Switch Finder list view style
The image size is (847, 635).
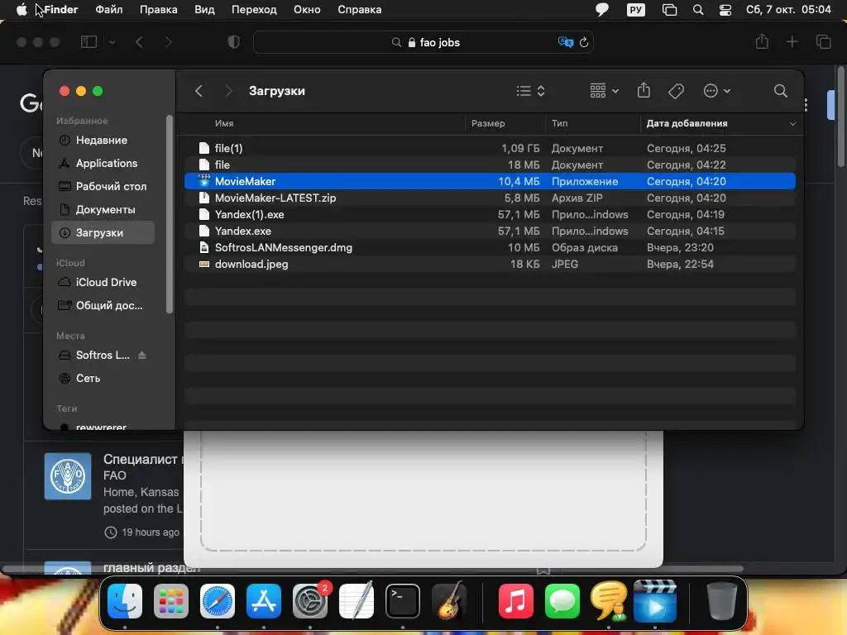[530, 91]
